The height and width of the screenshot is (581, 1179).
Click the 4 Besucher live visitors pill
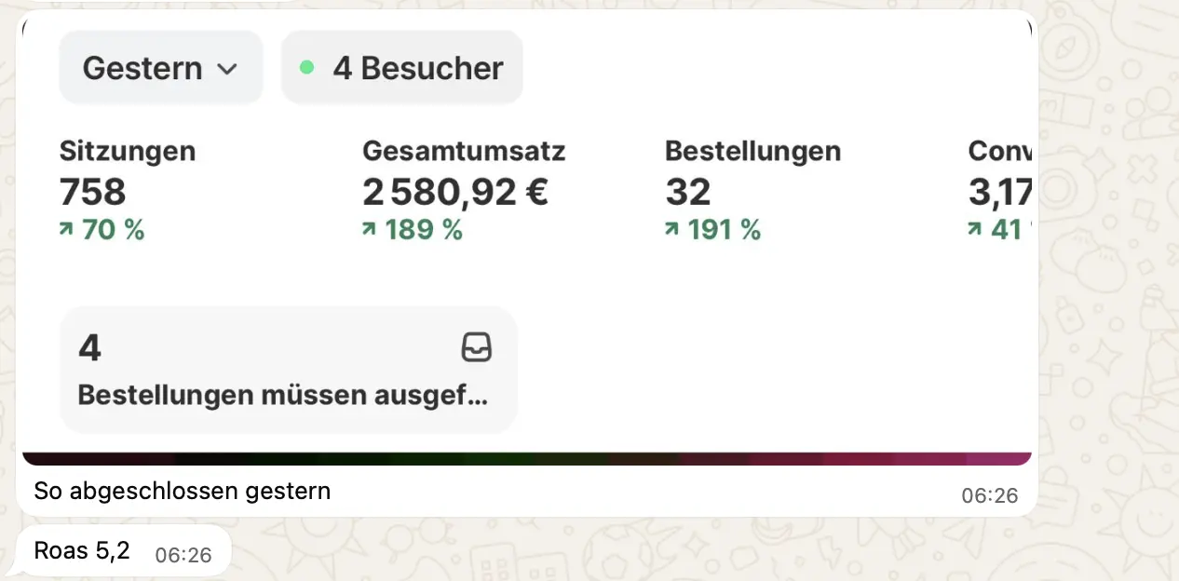(x=402, y=66)
